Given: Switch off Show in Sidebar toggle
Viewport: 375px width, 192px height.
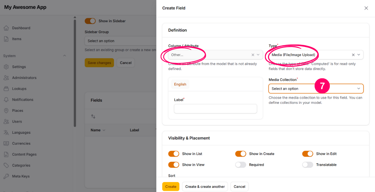Looking at the screenshot, I should (x=90, y=21).
